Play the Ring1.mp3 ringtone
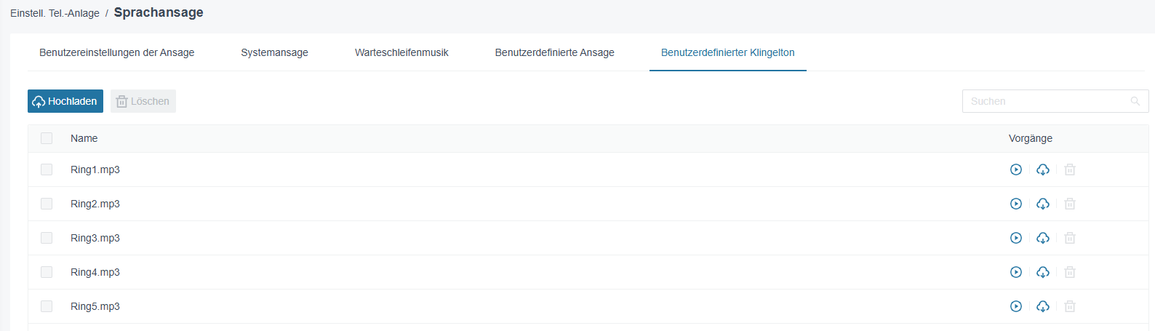This screenshot has width=1155, height=331. click(1016, 170)
